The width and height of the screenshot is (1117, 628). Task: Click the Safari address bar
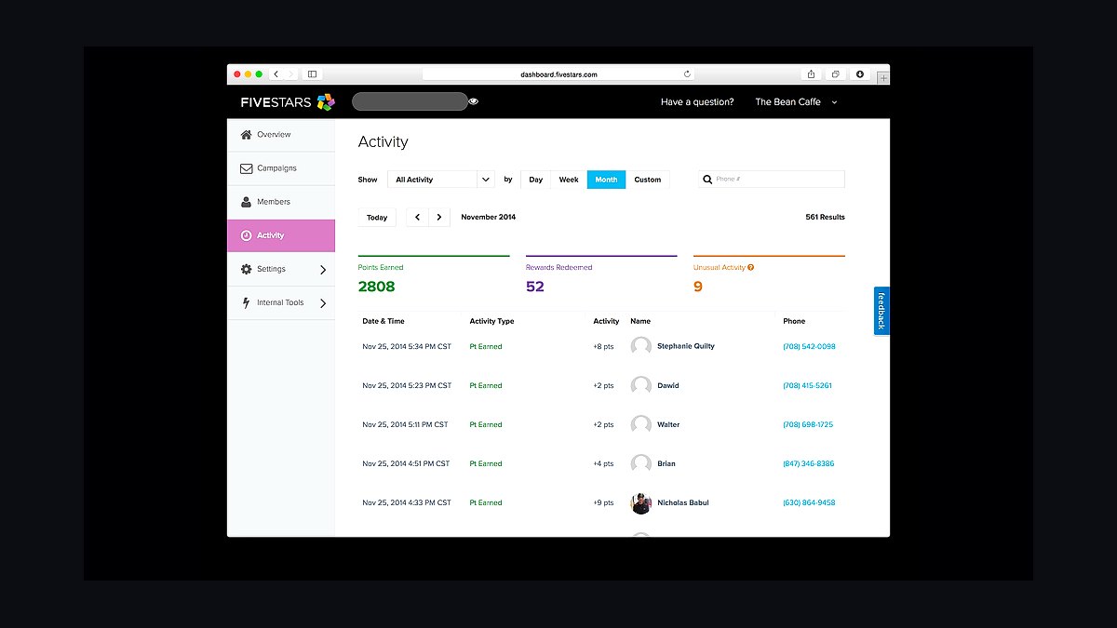[558, 74]
